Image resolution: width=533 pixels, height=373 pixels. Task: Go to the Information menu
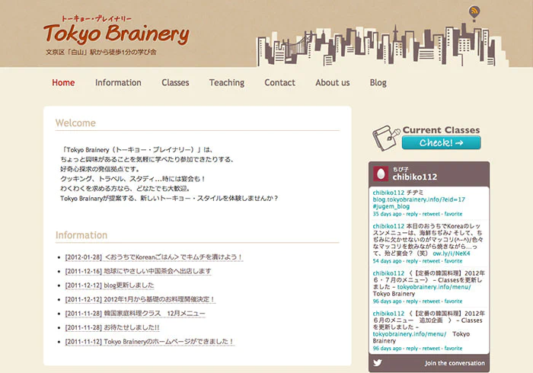[x=118, y=82]
